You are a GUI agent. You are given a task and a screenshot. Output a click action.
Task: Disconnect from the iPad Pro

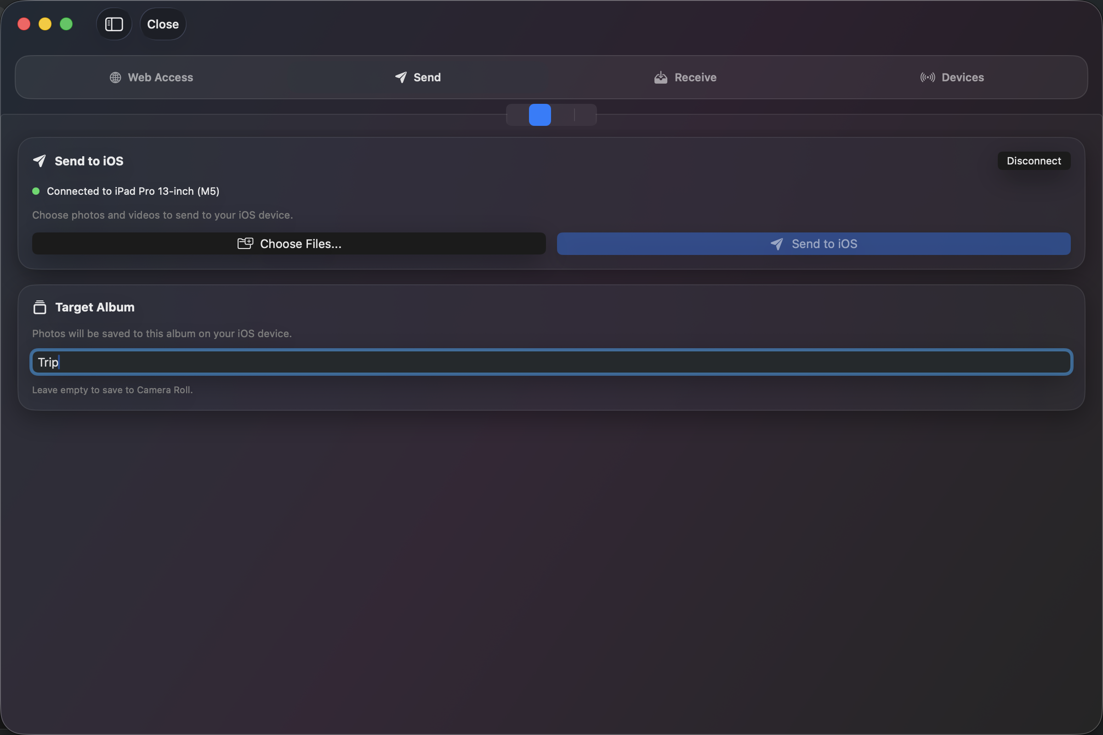click(1034, 161)
